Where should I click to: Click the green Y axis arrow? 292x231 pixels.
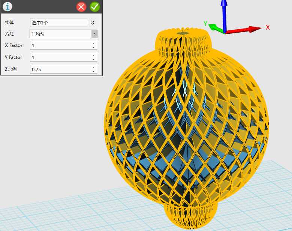point(216,28)
